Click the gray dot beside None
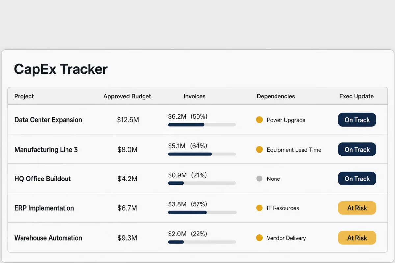 pyautogui.click(x=259, y=179)
